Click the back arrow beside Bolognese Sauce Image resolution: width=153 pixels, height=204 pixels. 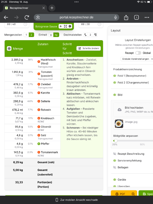coord(61,26)
